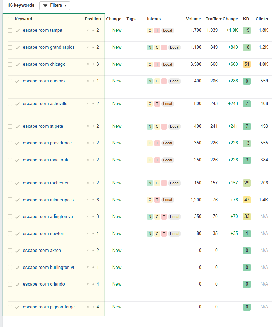Click the T intent badge for escape room minneapolis
This screenshot has height=327, width=272.
[157, 200]
